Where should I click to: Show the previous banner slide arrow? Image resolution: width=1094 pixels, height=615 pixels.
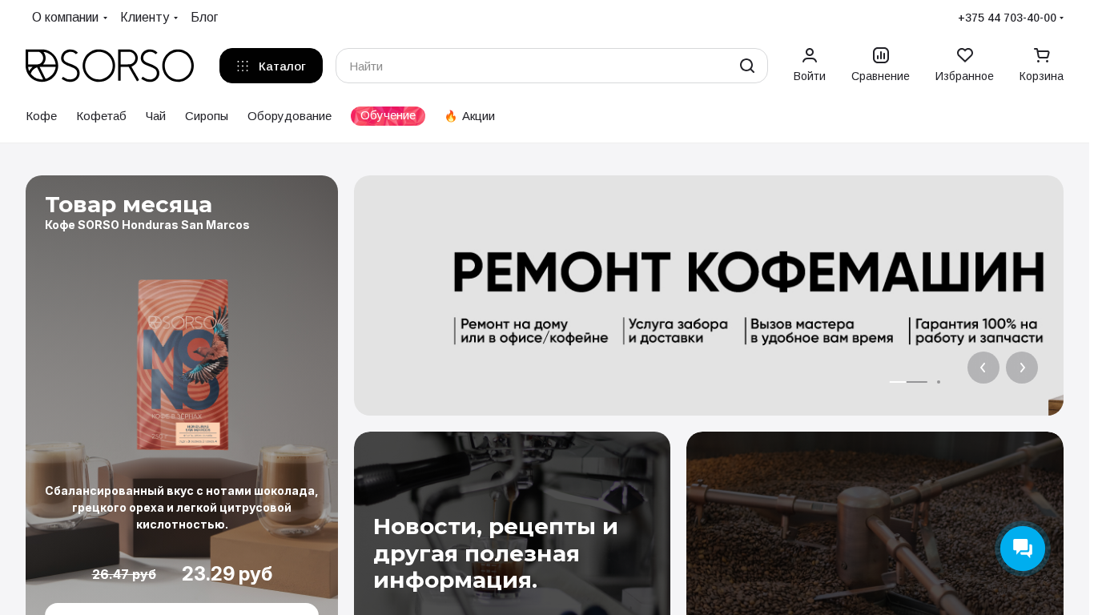(x=983, y=368)
